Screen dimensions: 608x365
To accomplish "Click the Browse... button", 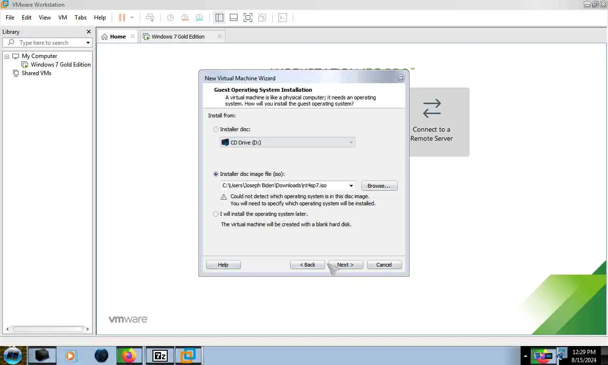I will 379,186.
